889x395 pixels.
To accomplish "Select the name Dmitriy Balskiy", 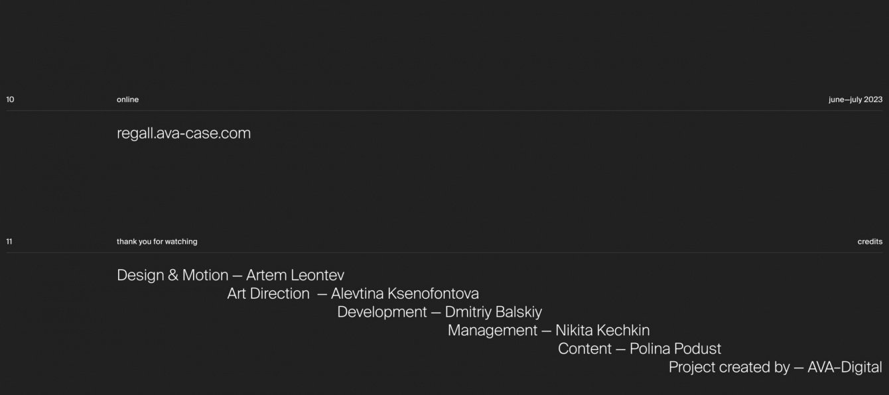I will click(x=493, y=312).
